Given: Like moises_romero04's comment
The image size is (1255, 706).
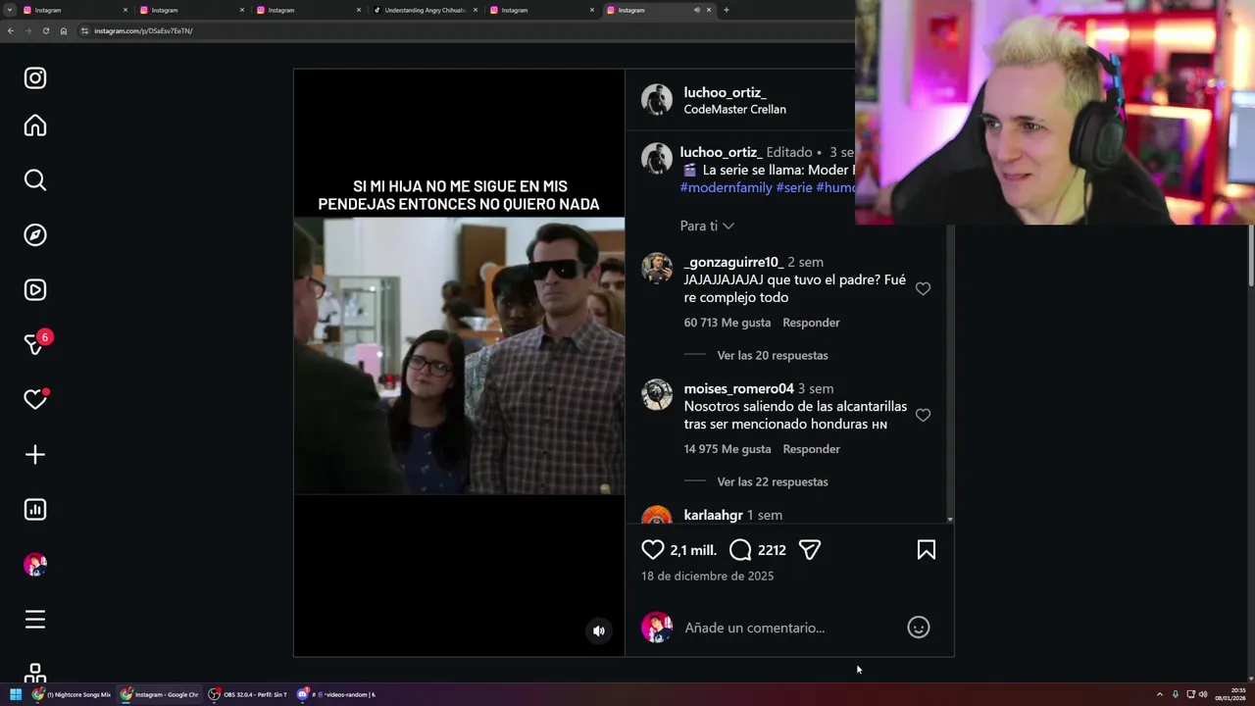Looking at the screenshot, I should click(923, 415).
